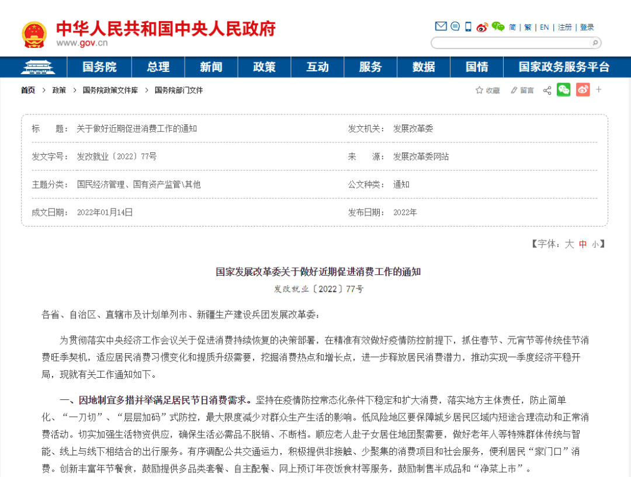Switch language with EN link
Viewport: 631px width, 477px height.
(544, 27)
